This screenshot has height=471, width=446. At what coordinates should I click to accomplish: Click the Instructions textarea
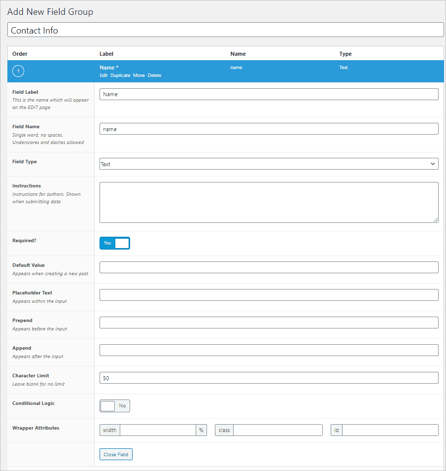(269, 202)
